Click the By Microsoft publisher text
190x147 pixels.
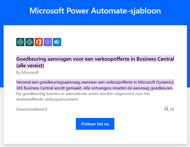(28, 72)
